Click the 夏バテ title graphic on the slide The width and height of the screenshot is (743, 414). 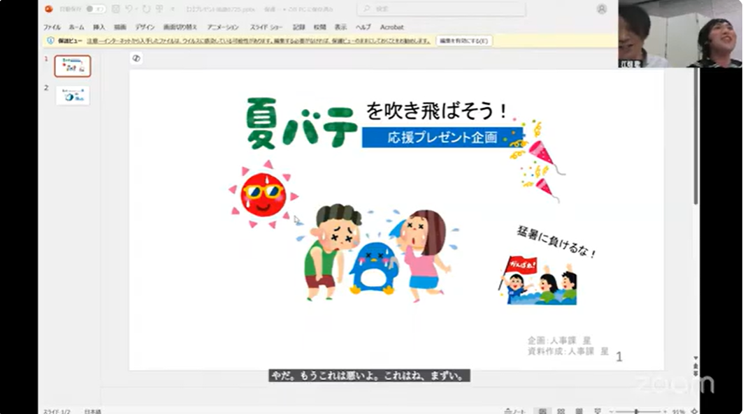[x=302, y=123]
